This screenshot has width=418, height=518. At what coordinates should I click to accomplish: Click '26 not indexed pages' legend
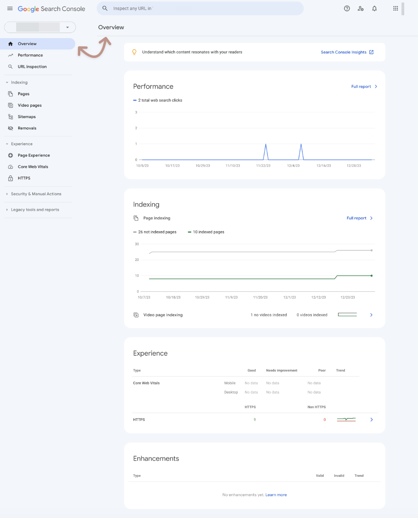click(x=155, y=232)
